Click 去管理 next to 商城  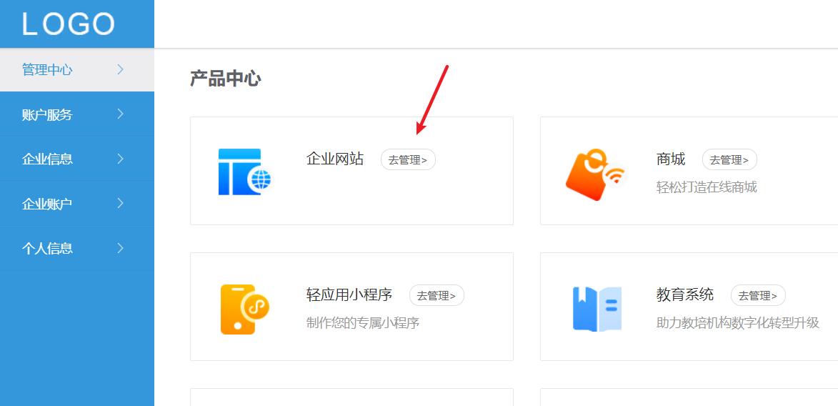pyautogui.click(x=729, y=159)
